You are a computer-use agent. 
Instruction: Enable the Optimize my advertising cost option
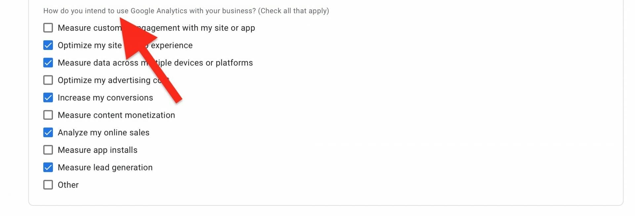(x=48, y=80)
